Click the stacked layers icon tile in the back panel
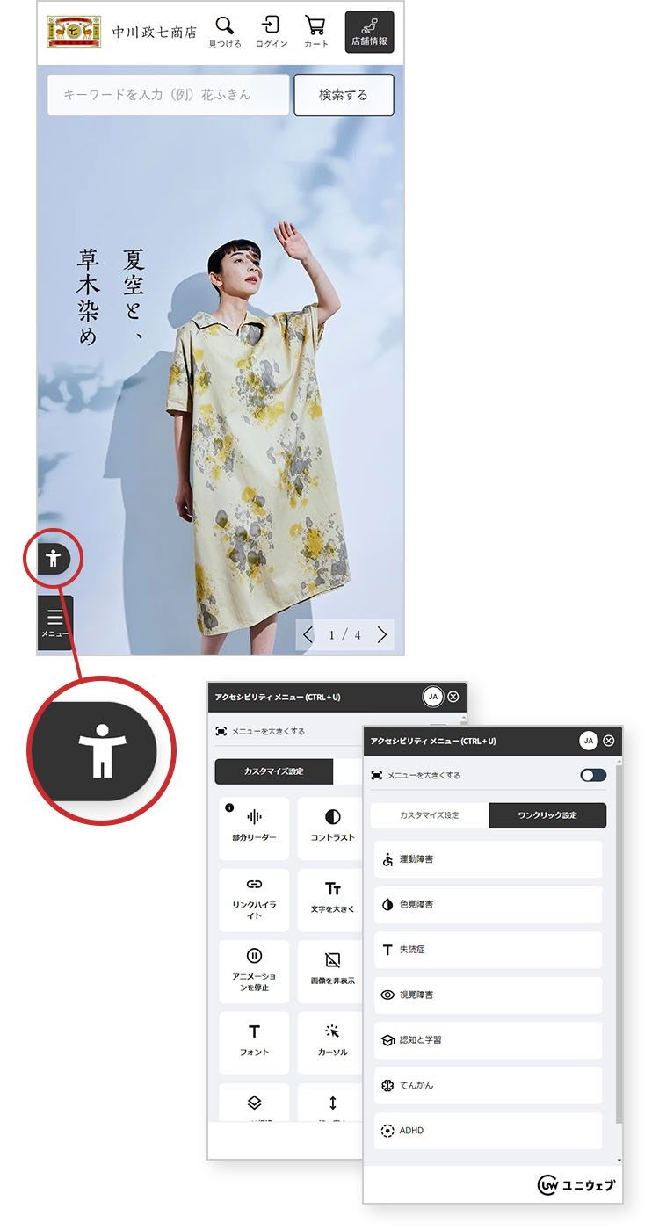 click(254, 1104)
